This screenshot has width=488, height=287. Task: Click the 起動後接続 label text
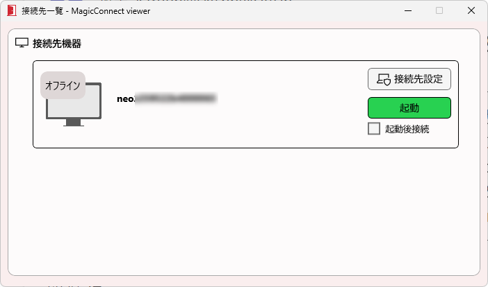coord(407,129)
